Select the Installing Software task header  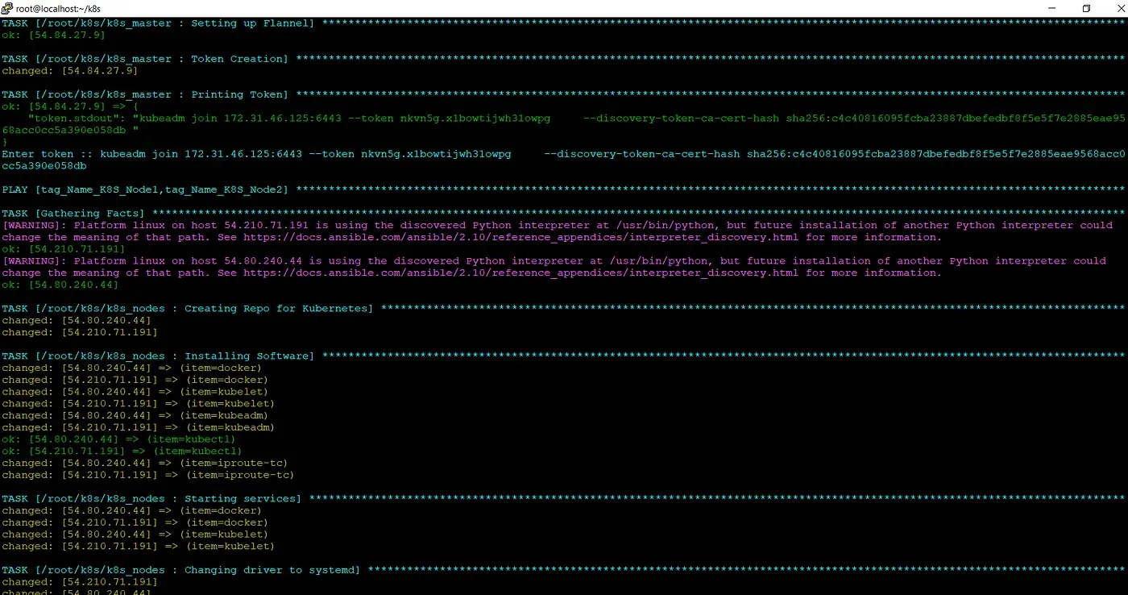coord(564,356)
